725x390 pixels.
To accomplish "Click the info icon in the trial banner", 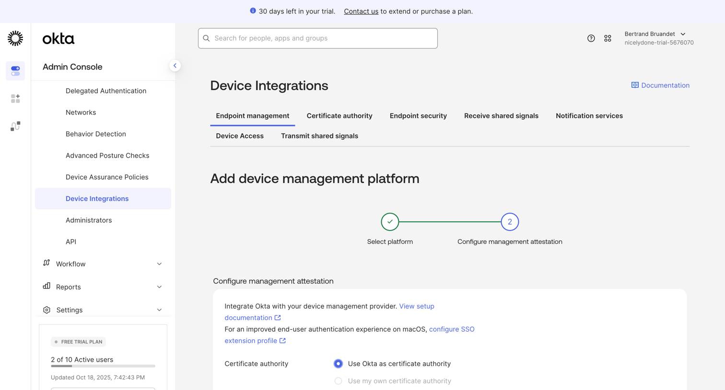I will (x=253, y=11).
